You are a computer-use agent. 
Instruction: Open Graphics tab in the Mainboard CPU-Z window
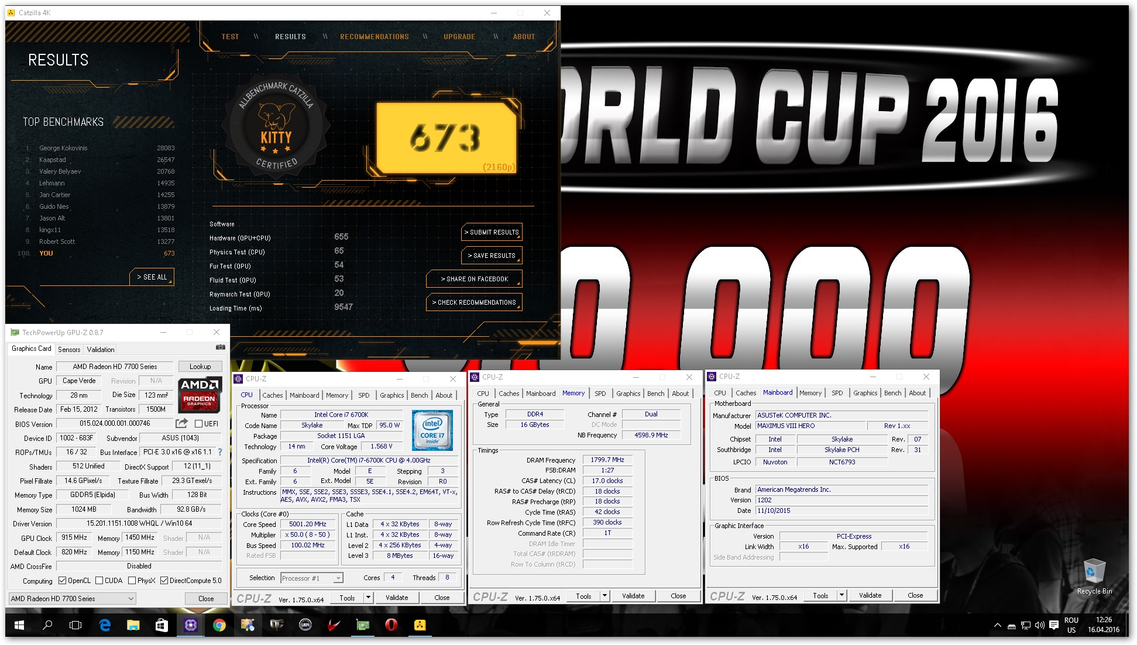(x=865, y=393)
